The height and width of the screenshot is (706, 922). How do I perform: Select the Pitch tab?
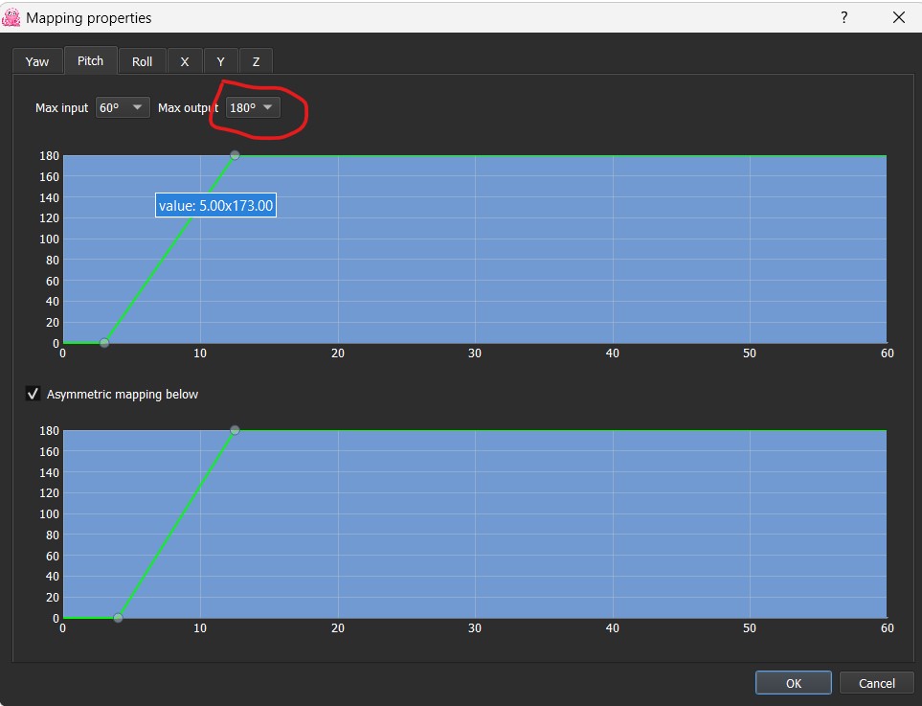click(90, 60)
